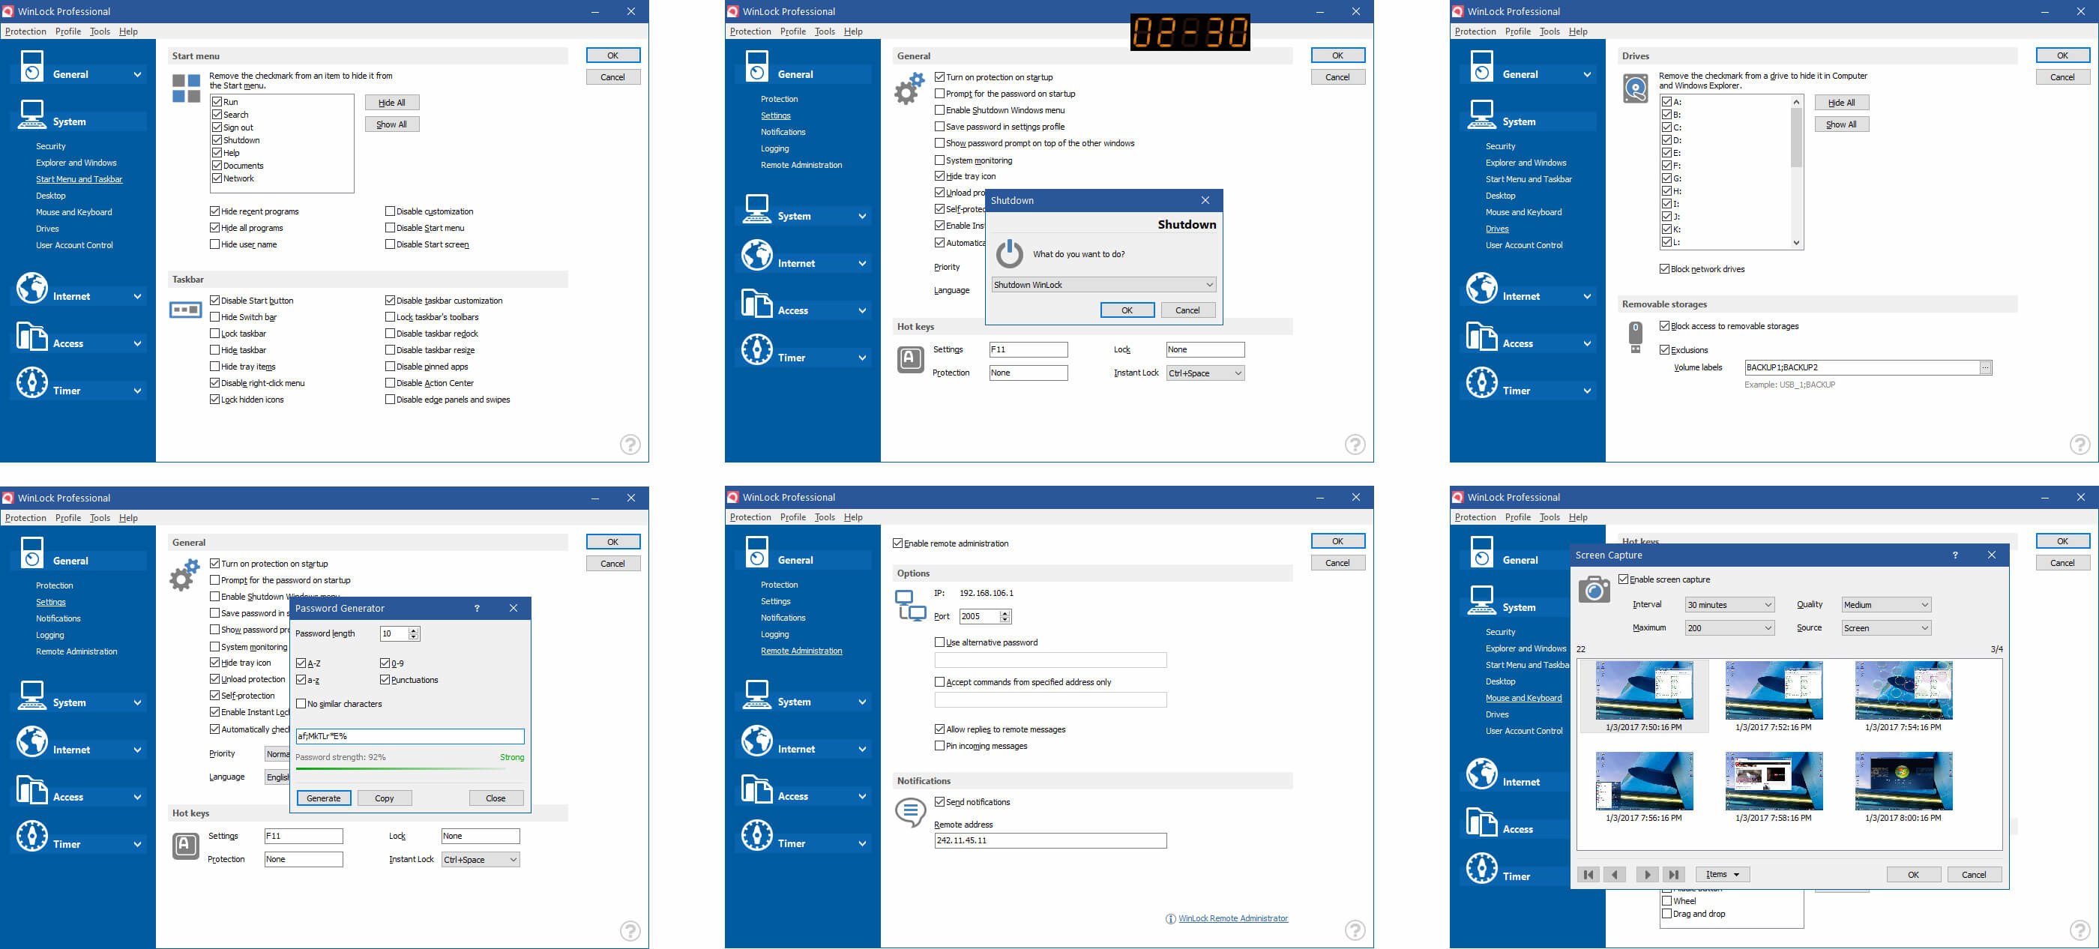The image size is (2099, 949).
Task: Open Tools menu in the top-right window
Action: (x=1549, y=31)
